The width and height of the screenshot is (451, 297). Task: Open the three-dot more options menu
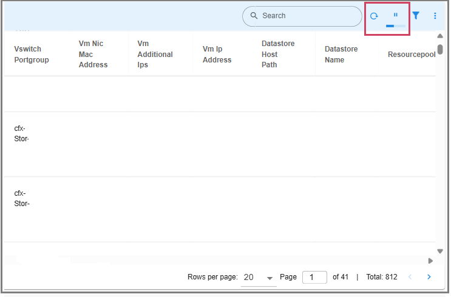(x=435, y=16)
